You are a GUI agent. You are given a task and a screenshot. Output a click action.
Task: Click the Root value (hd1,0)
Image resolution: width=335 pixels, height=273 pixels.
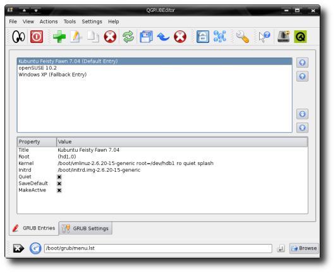(x=67, y=157)
